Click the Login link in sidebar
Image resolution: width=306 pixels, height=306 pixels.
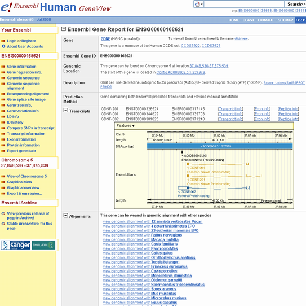(x=12, y=41)
